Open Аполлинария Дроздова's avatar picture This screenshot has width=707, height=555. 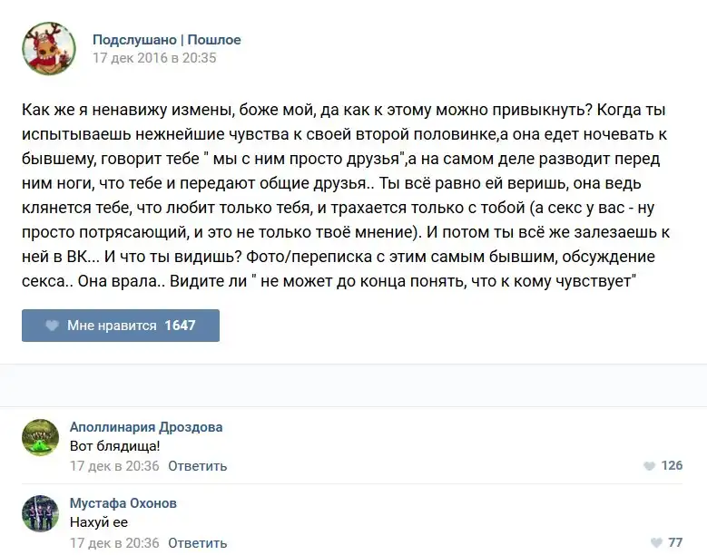pos(41,437)
